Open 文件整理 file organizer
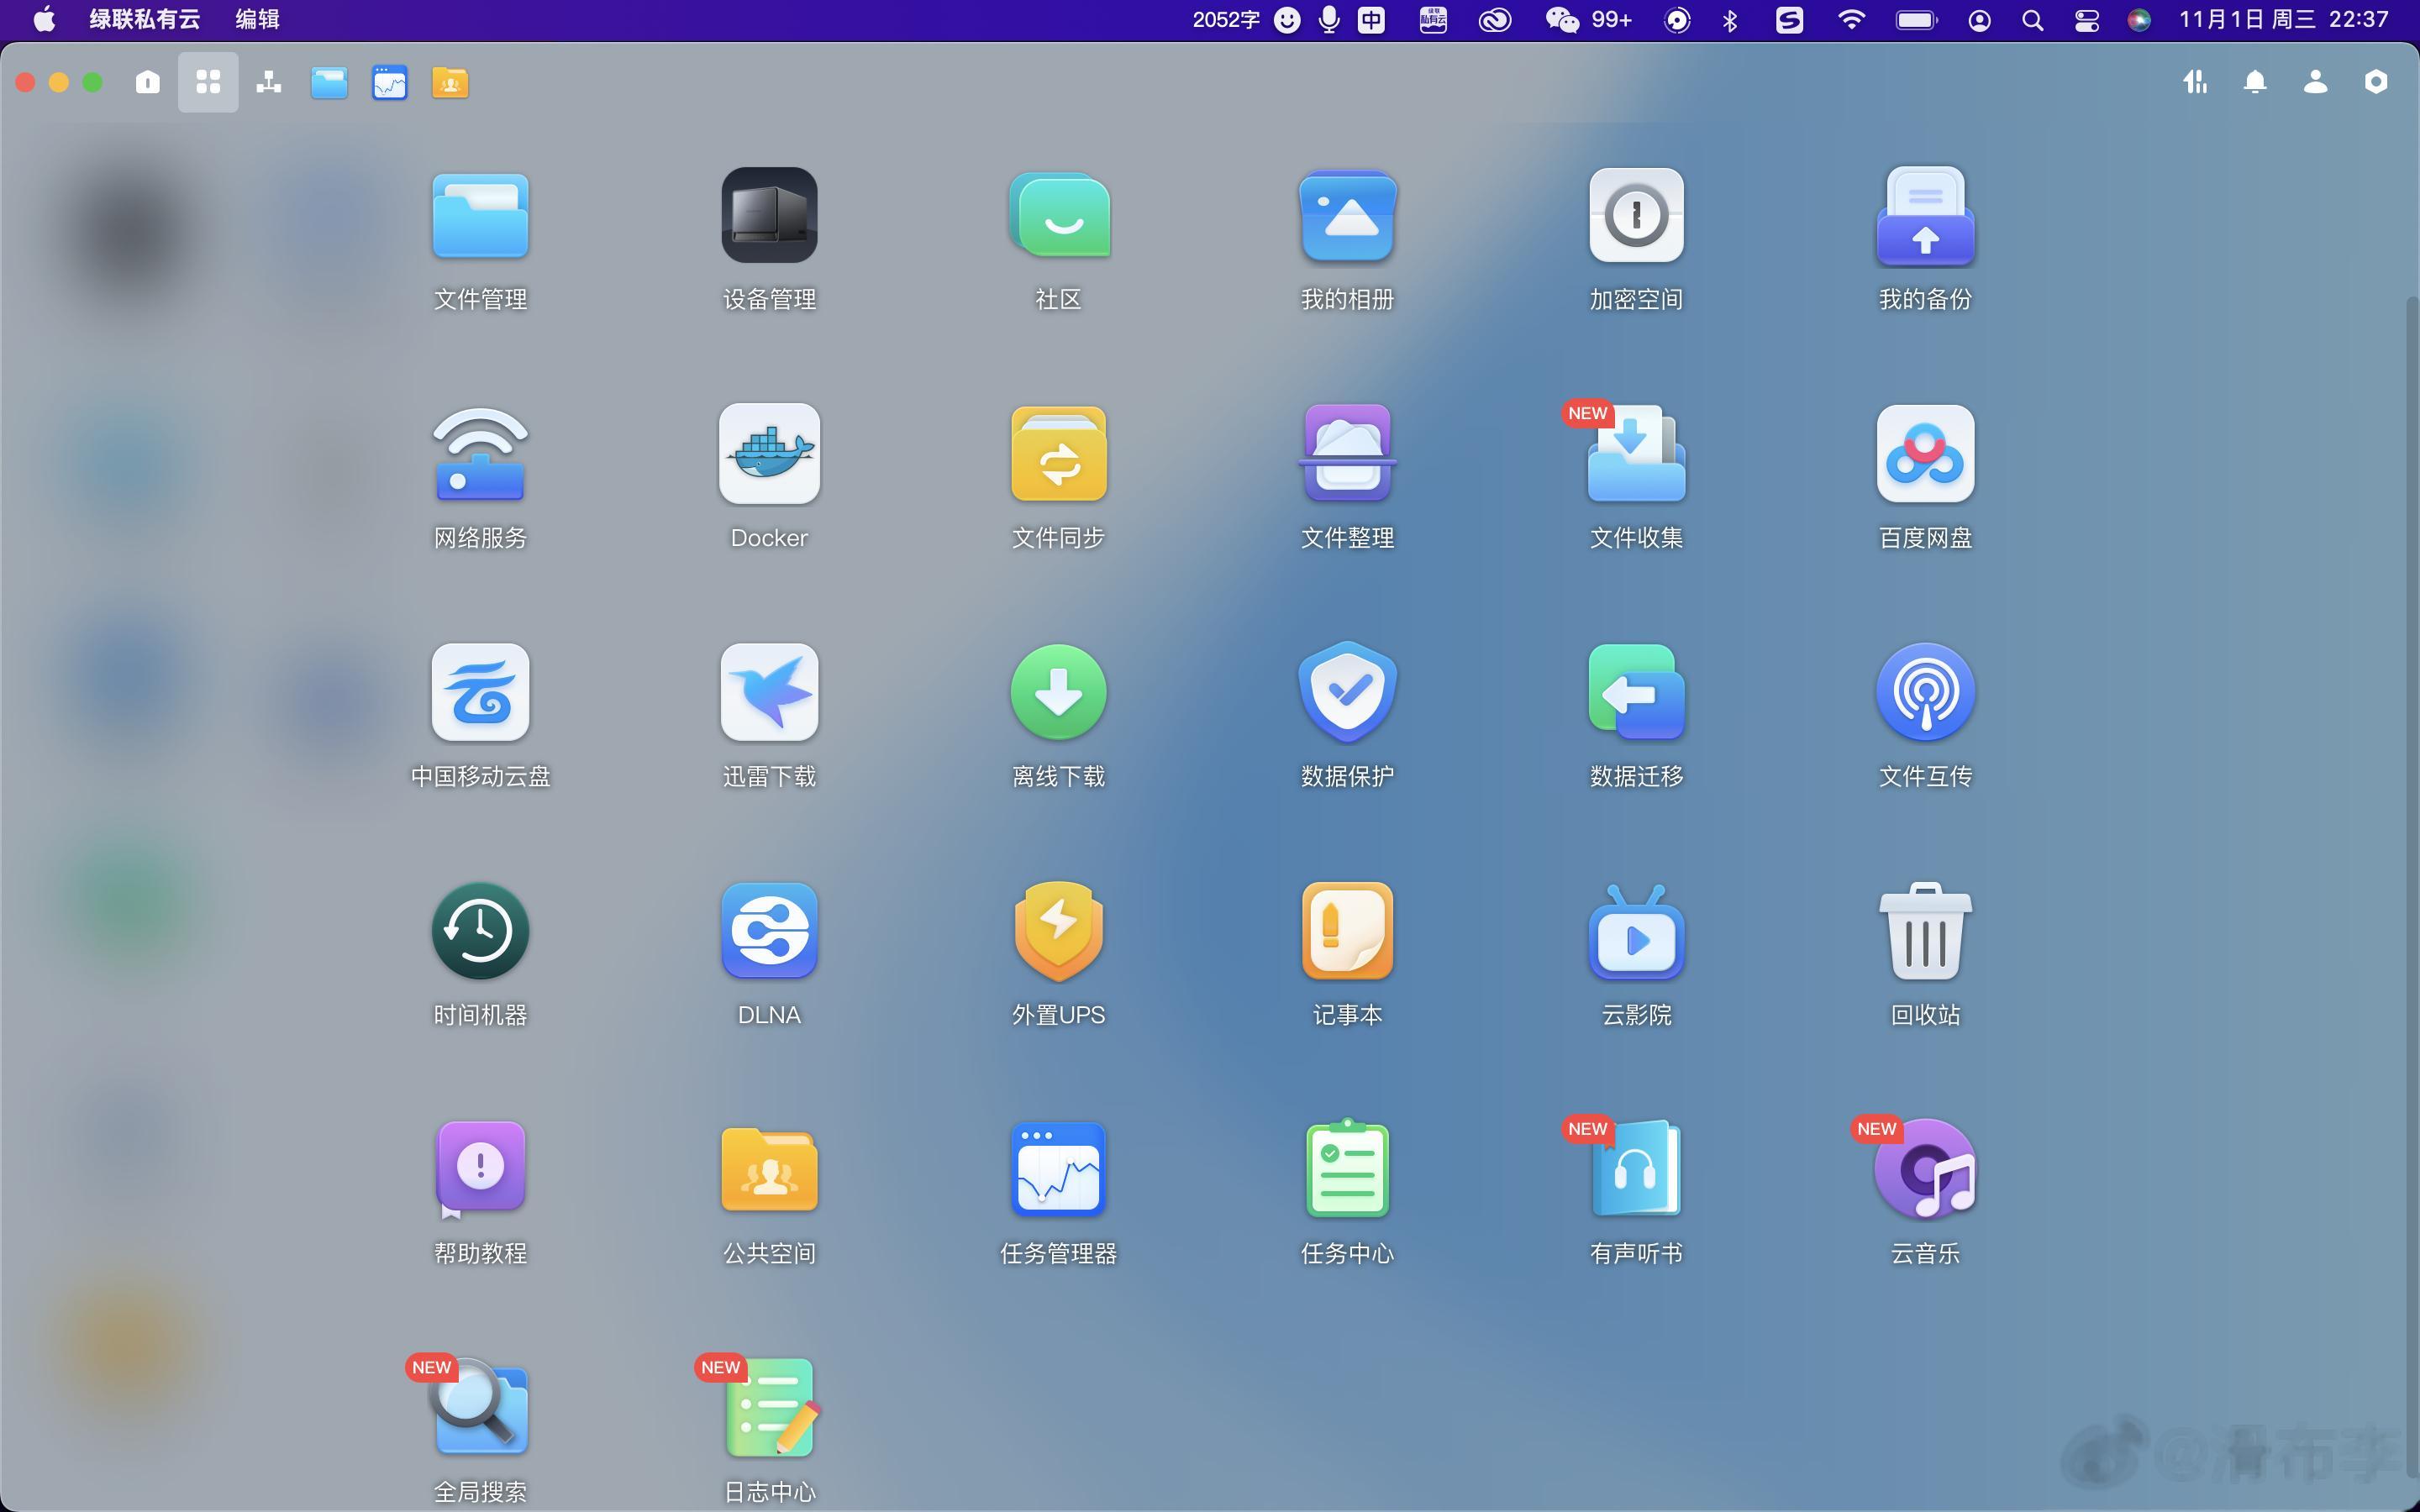 pos(1347,454)
